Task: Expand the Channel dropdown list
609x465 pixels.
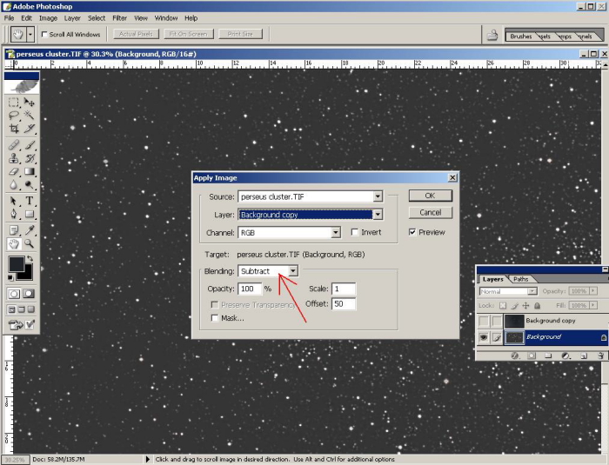Action: (335, 233)
